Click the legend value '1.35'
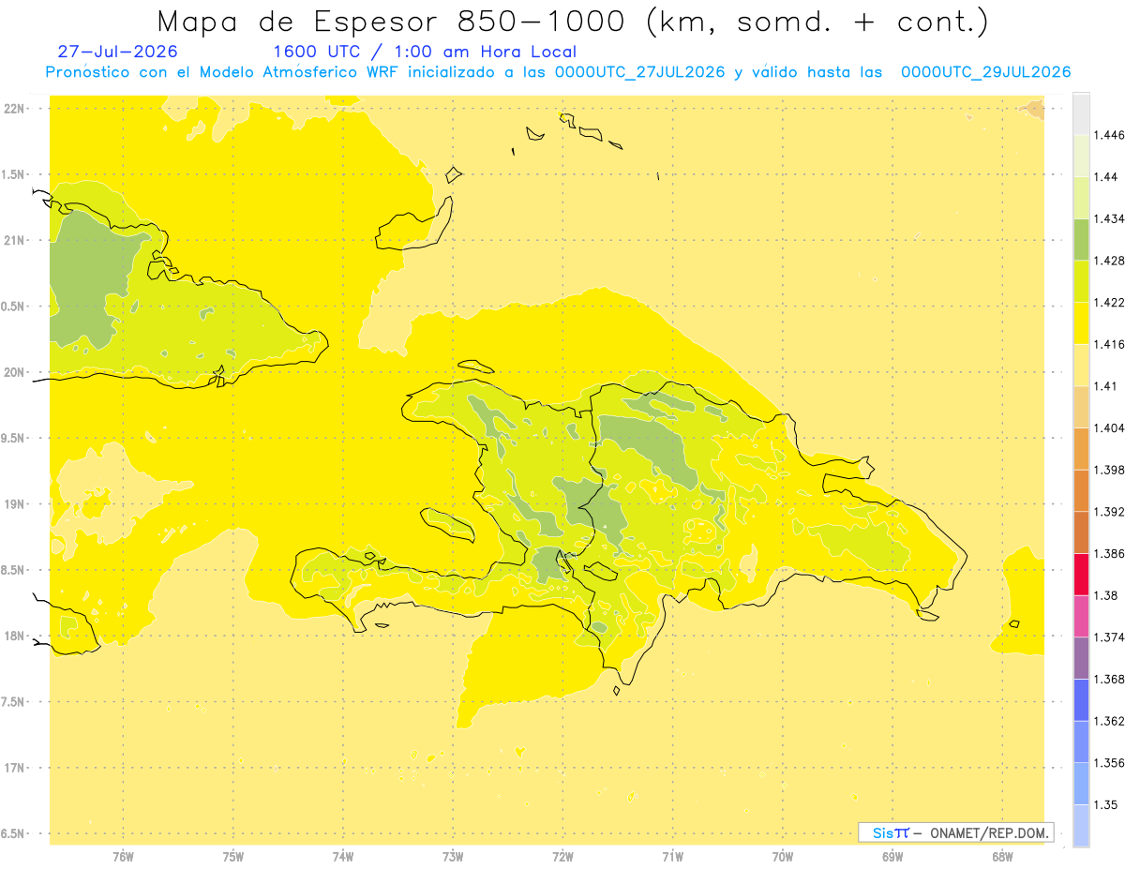 click(x=1106, y=804)
